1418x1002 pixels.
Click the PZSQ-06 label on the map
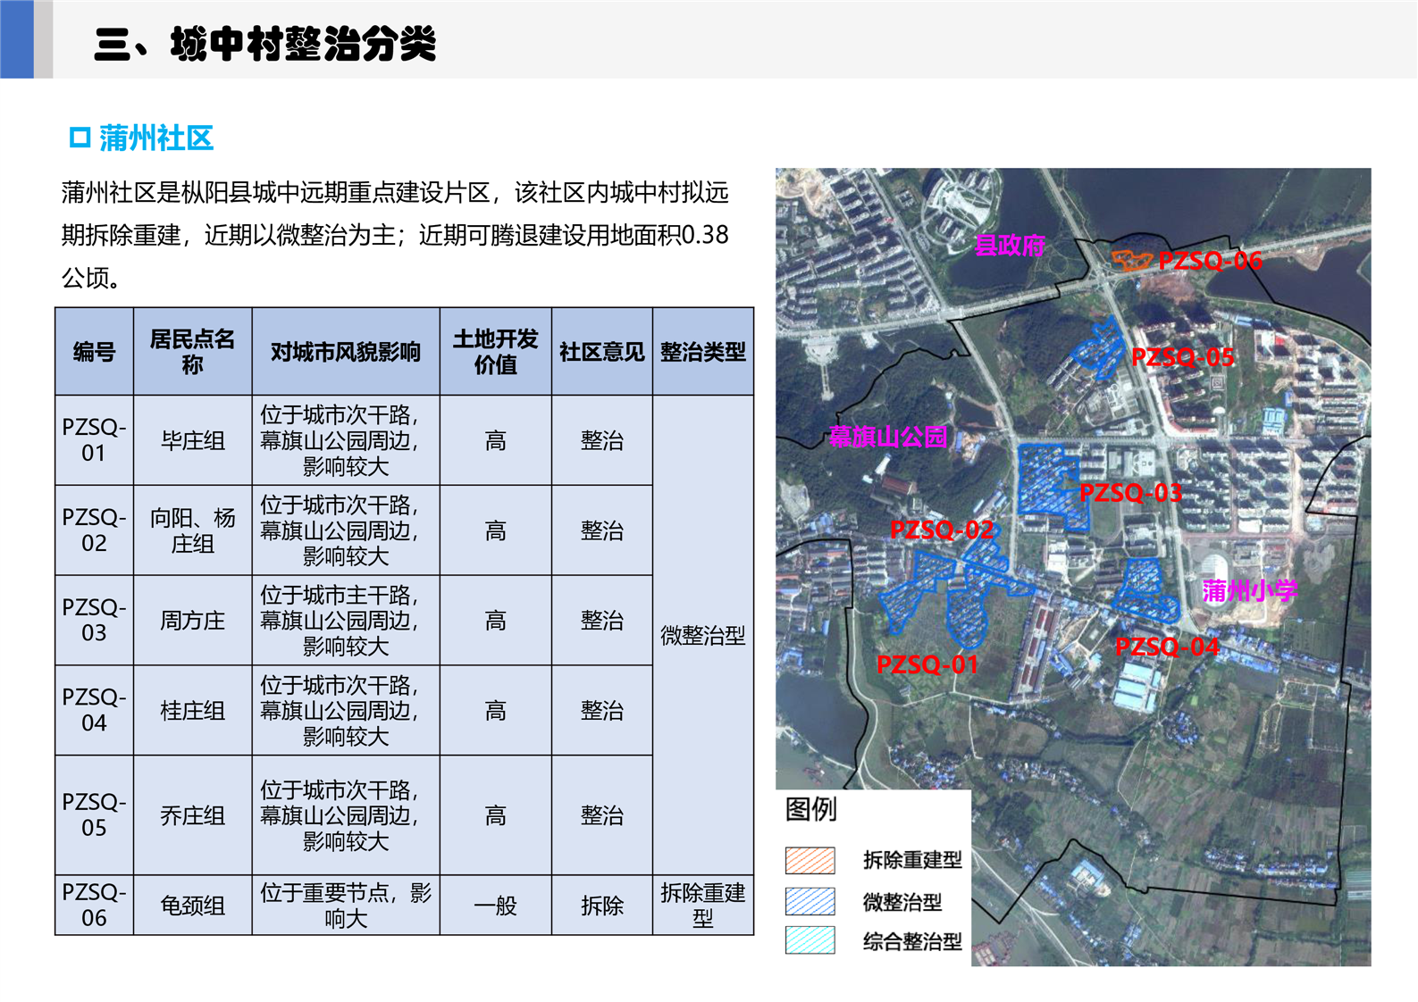[x=1210, y=261]
